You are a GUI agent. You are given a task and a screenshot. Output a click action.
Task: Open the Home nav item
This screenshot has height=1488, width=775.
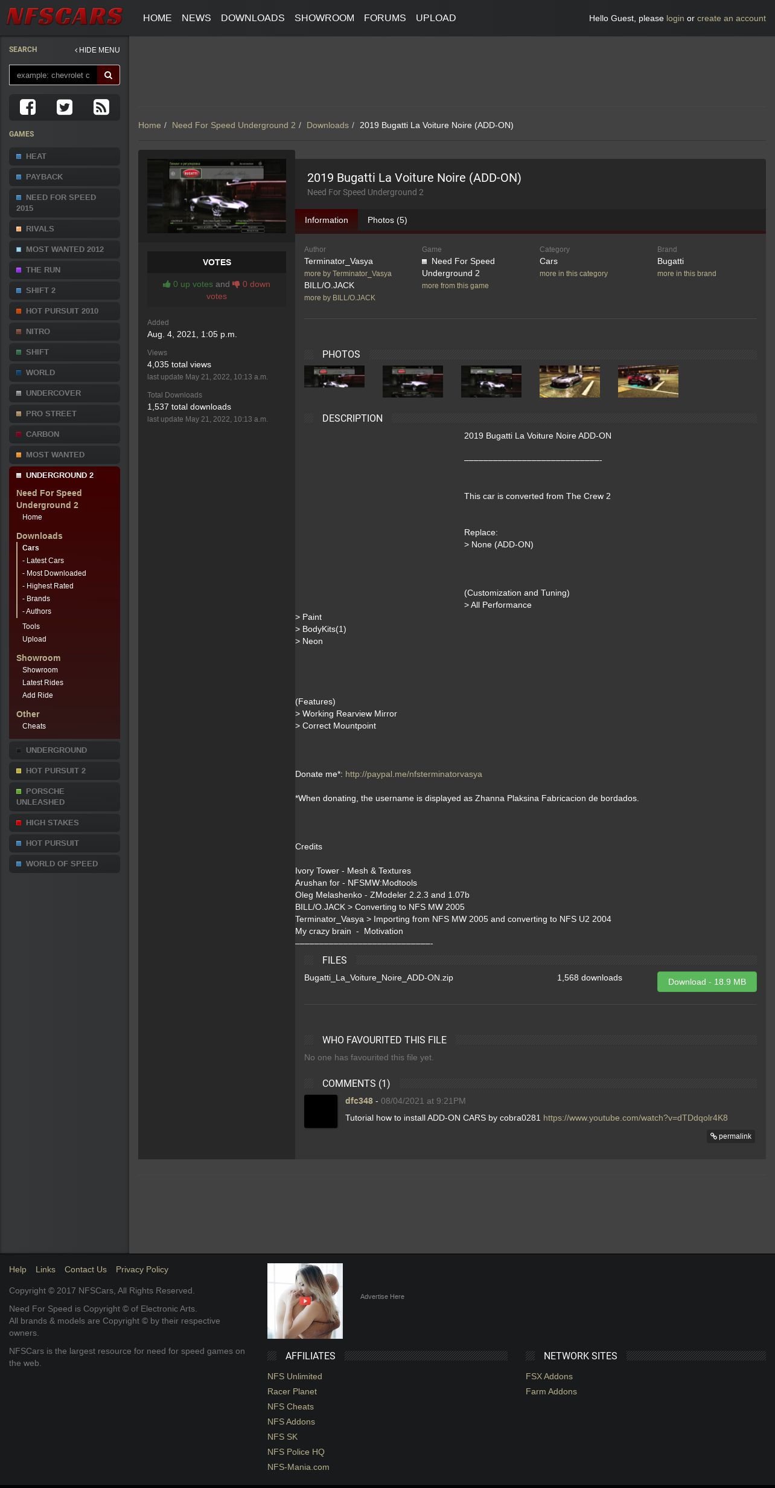click(158, 18)
